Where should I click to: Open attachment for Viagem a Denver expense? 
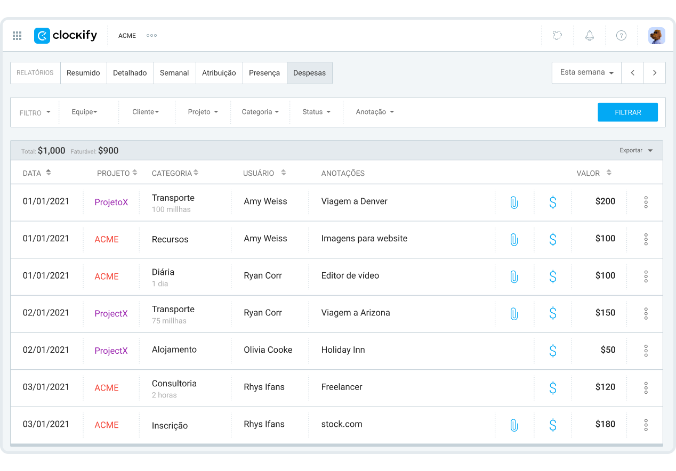(x=514, y=202)
